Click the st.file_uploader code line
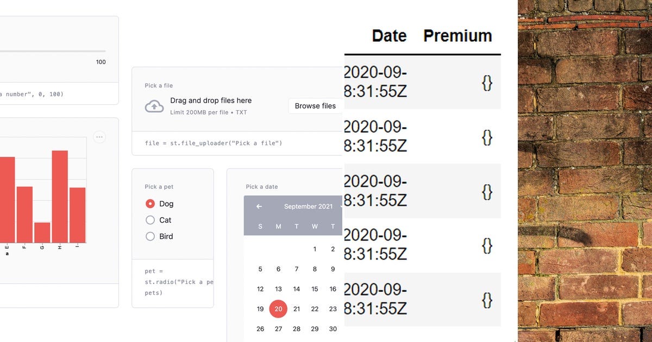This screenshot has height=342, width=652. point(214,143)
